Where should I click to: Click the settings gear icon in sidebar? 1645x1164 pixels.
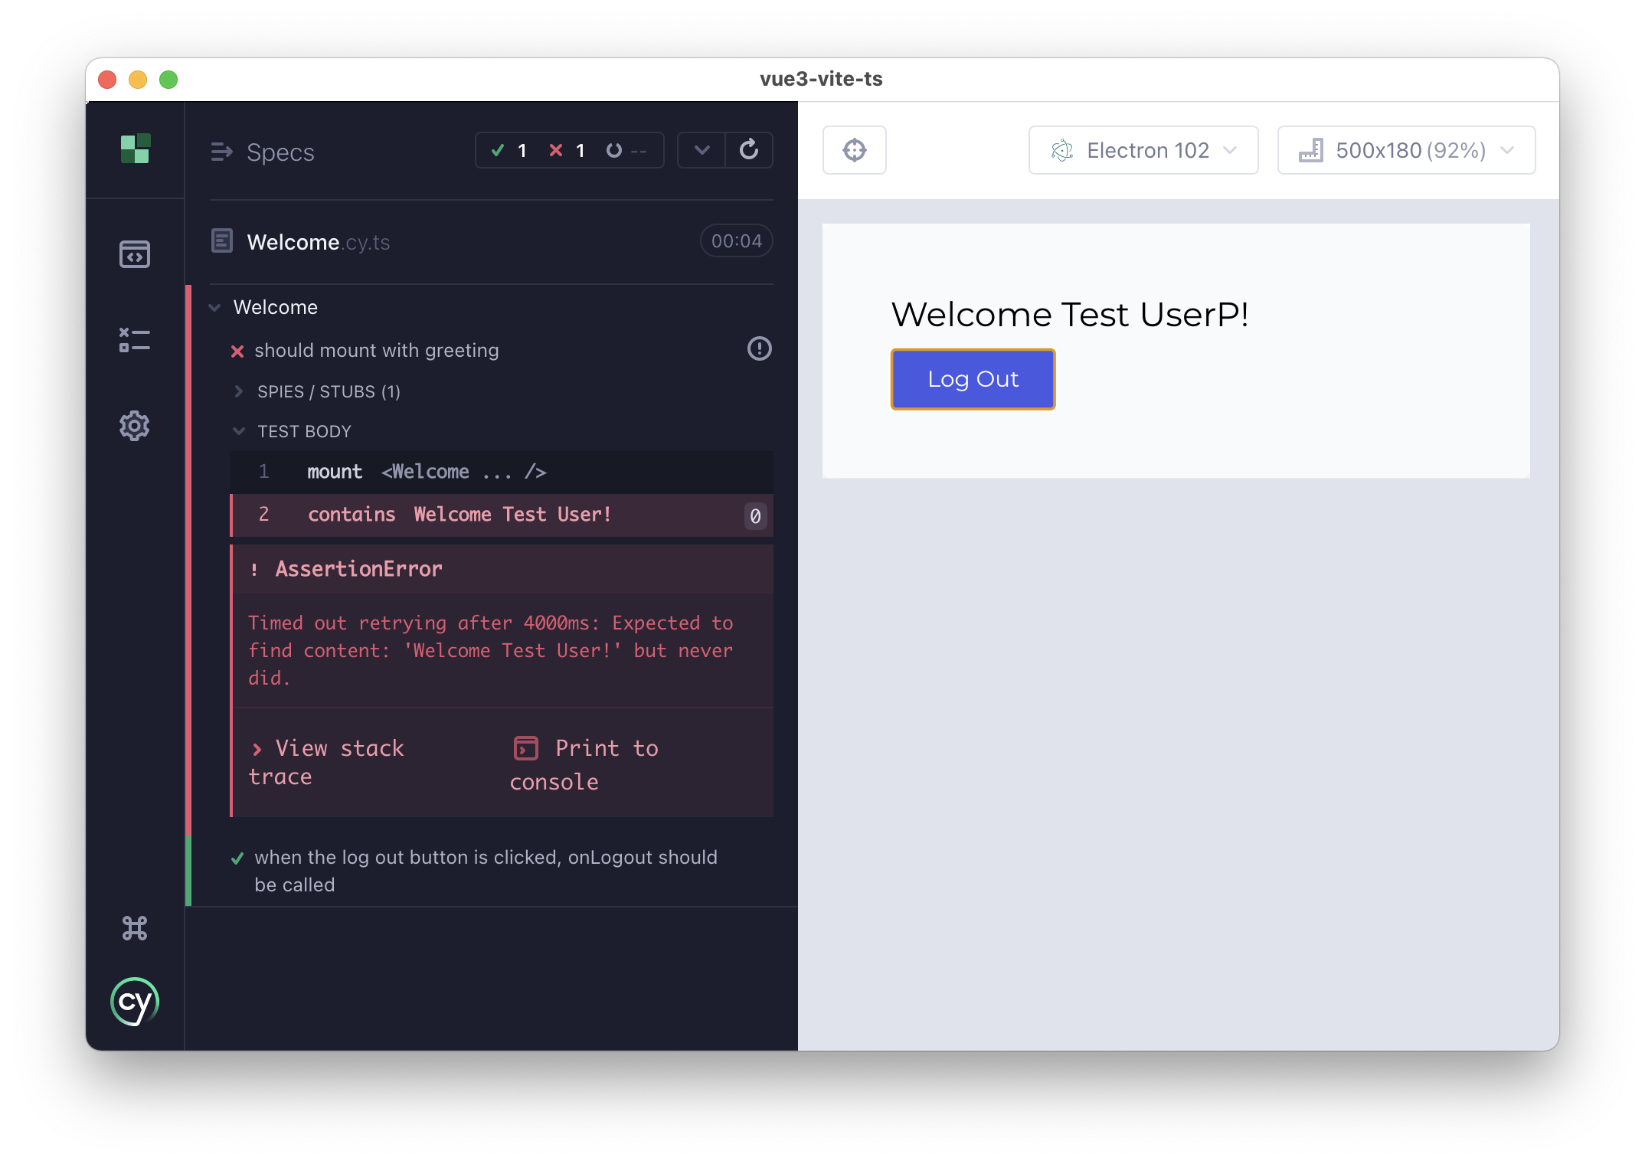click(135, 426)
